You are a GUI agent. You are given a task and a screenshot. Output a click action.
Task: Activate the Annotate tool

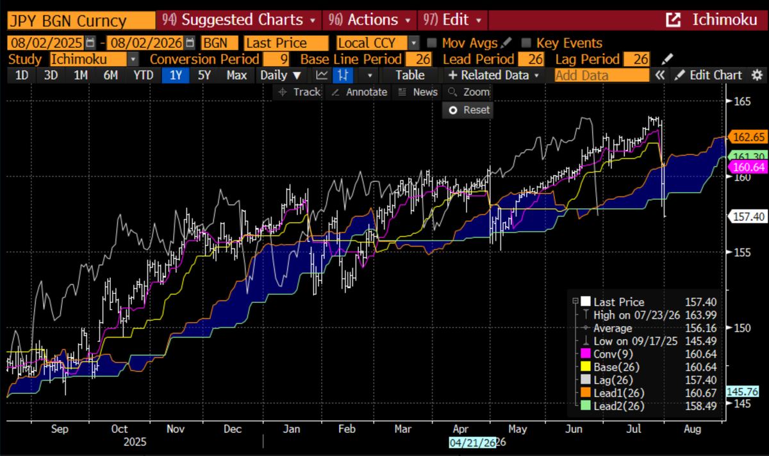[359, 92]
